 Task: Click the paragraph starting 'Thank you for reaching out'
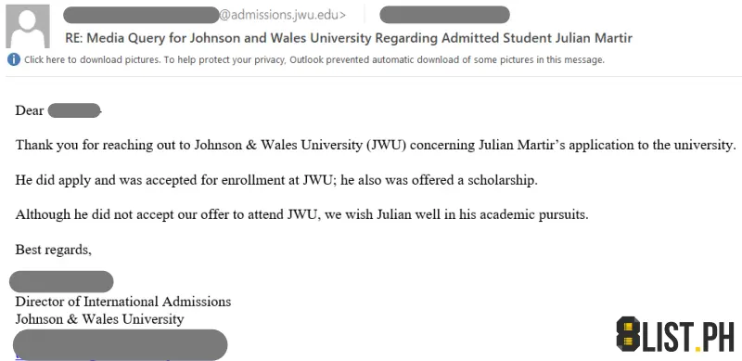pos(376,145)
